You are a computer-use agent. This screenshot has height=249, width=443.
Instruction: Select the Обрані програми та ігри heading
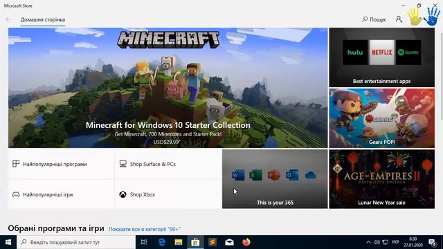point(56,228)
